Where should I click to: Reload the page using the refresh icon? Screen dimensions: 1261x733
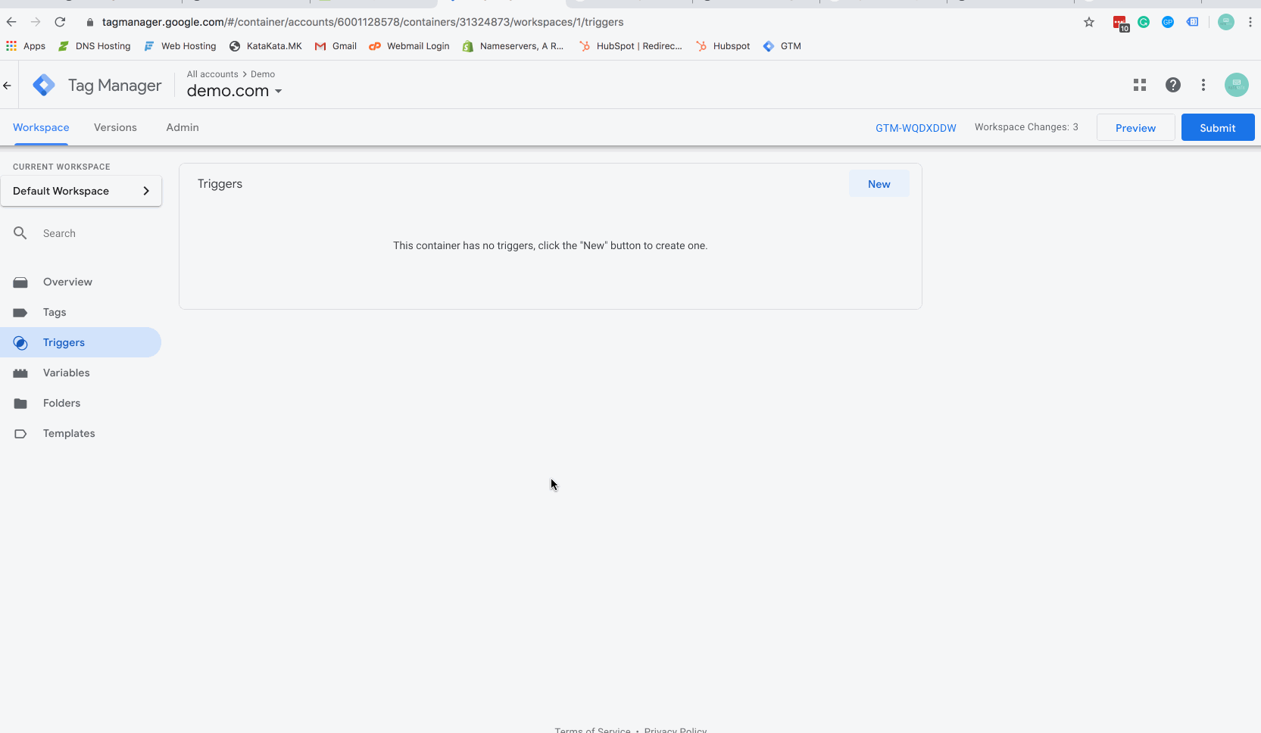[60, 22]
